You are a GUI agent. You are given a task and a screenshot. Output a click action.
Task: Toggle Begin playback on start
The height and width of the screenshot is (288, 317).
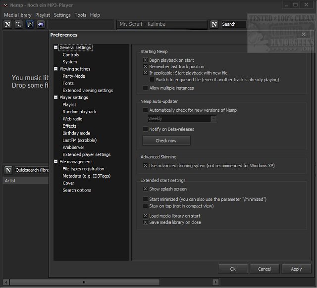[145, 60]
